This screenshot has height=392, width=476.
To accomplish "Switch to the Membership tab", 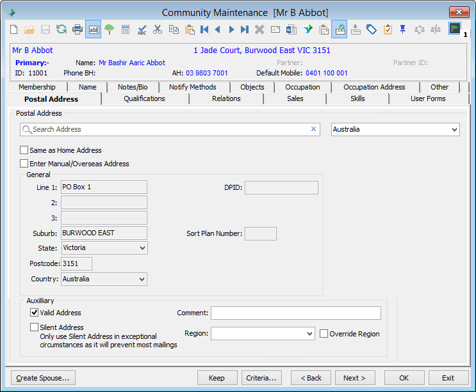I will click(37, 87).
